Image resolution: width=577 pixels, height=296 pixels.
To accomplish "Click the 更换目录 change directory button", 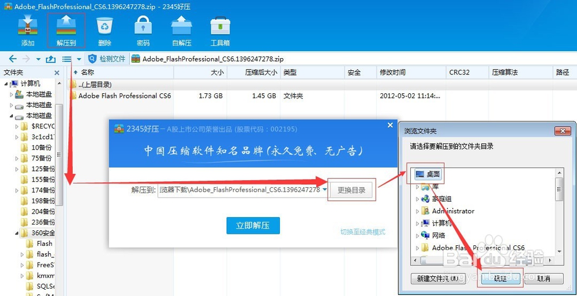I will pyautogui.click(x=351, y=190).
